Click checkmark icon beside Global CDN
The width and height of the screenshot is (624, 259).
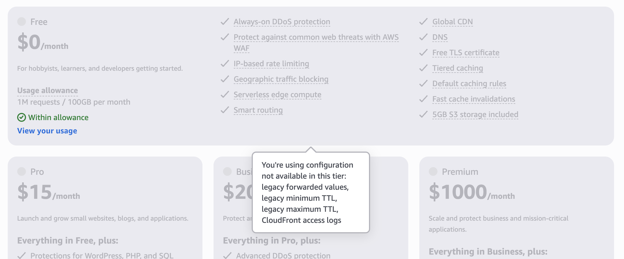(423, 22)
